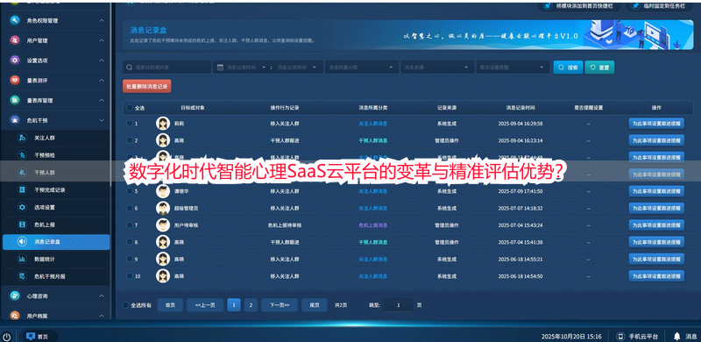Toggle the 全选 header checkbox
Screen dimensions: 701x342
pos(130,108)
